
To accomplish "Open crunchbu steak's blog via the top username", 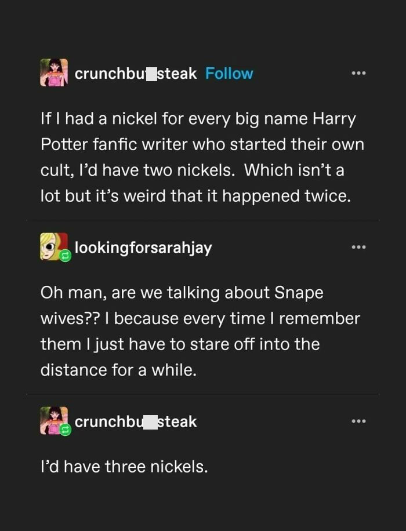I will 134,73.
